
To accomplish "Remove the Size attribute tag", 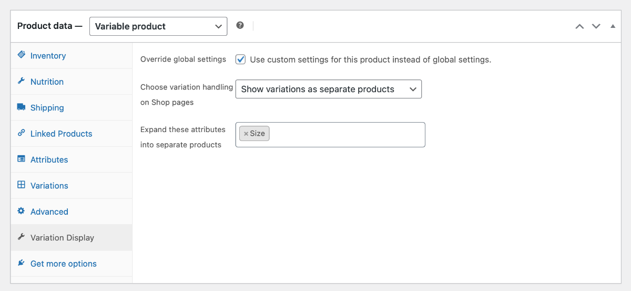I will tap(246, 134).
